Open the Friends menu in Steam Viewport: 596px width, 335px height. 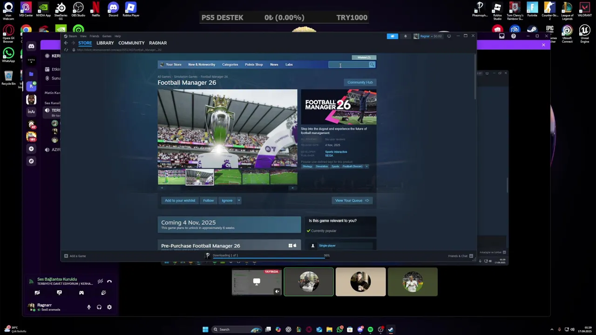click(94, 36)
